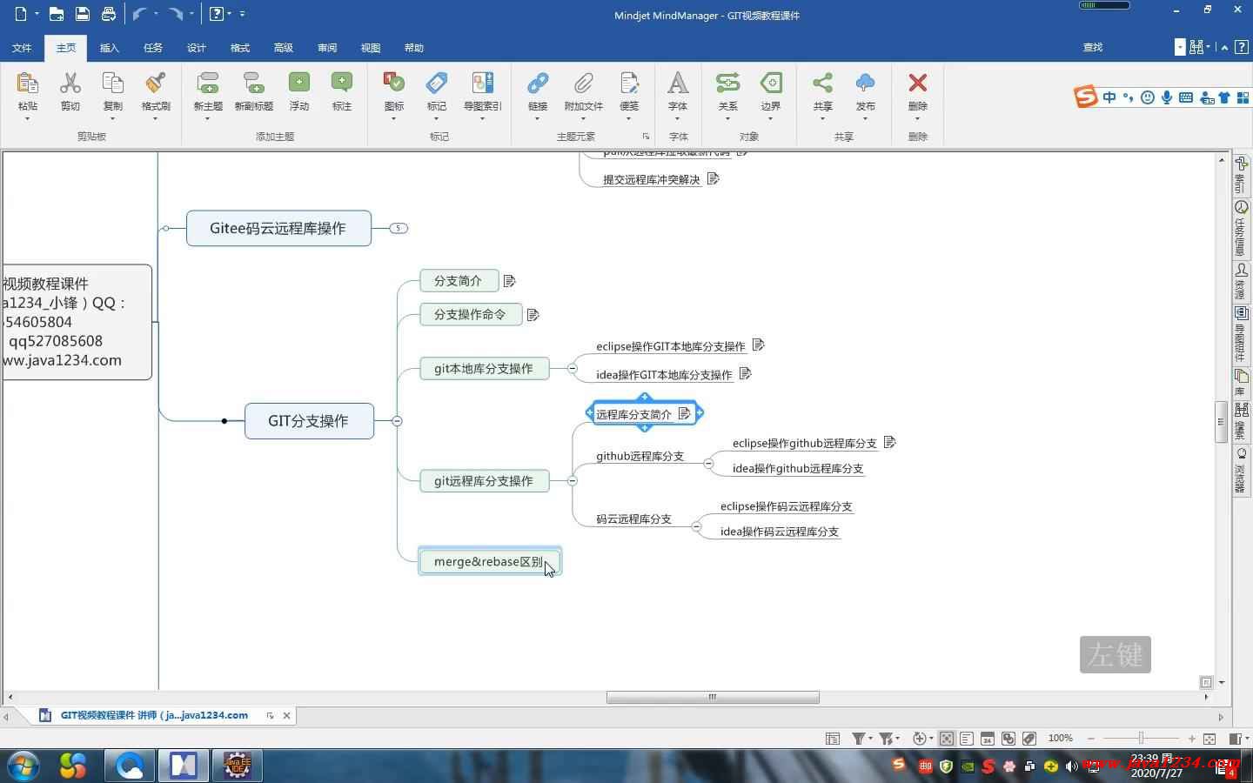Open the attach file (附加文件) tool
Screen dimensions: 1253x783
click(x=583, y=84)
